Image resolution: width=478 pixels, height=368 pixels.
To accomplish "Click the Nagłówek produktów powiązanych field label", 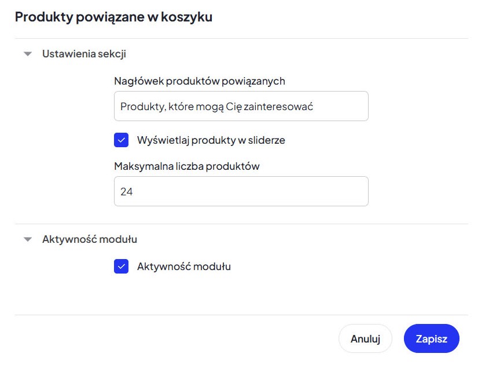I will (199, 81).
